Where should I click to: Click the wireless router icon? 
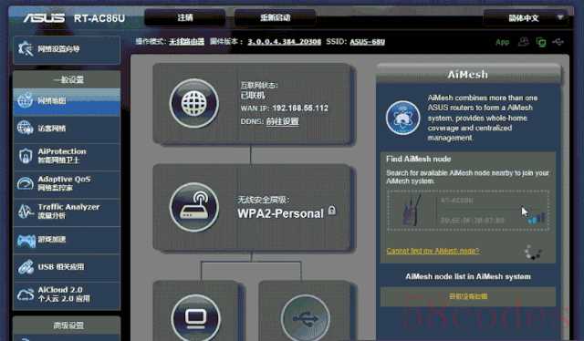(x=194, y=207)
